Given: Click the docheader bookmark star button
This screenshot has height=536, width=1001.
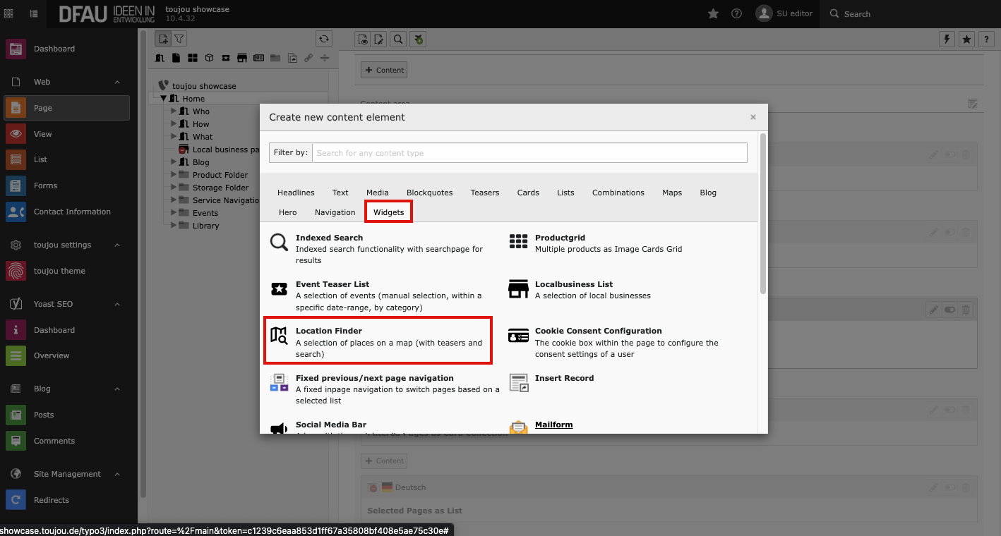Looking at the screenshot, I should coord(966,39).
